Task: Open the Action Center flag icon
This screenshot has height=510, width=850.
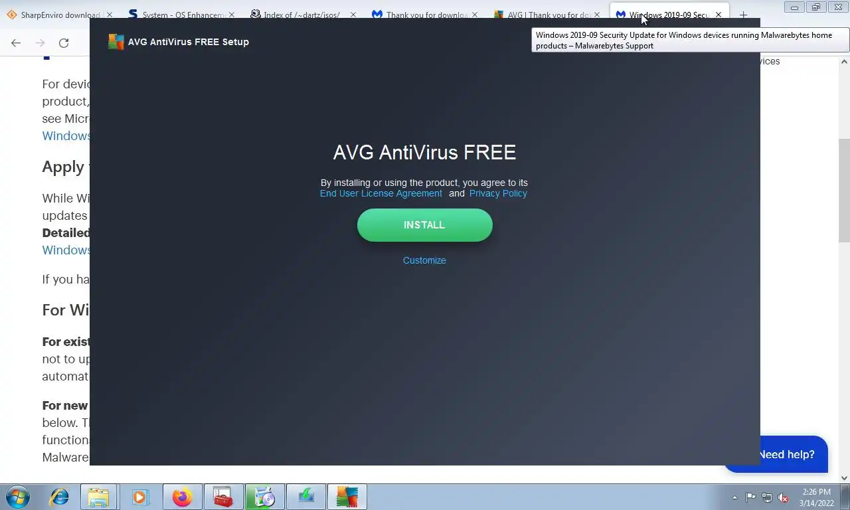Action: 750,497
